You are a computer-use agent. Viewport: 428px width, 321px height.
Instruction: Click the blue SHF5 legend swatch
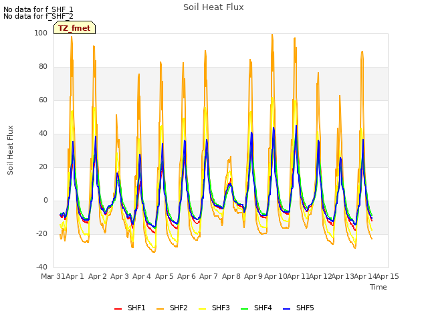click(x=287, y=309)
